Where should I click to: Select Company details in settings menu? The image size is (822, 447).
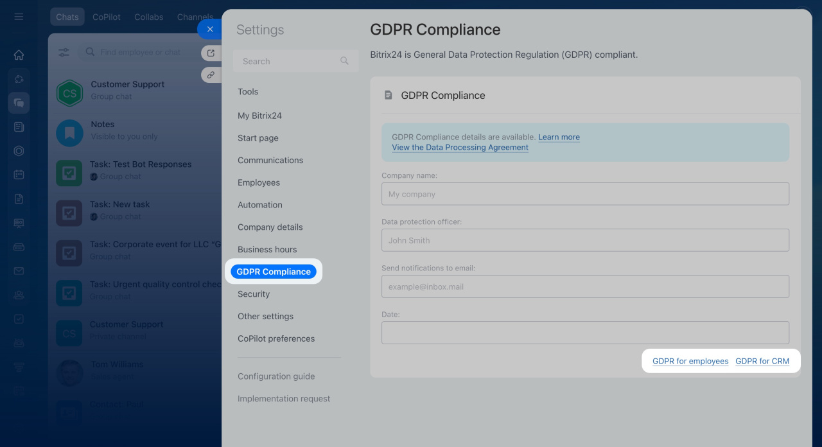(270, 227)
